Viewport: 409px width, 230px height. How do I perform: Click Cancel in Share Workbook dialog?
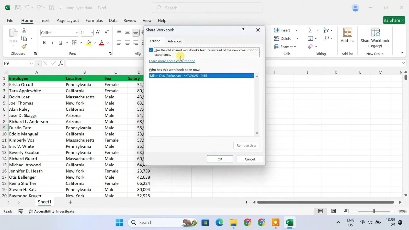point(250,159)
